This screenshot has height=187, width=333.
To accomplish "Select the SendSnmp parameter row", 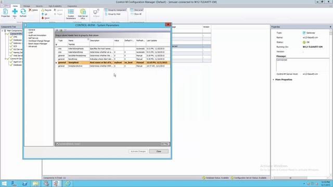I will (x=113, y=59).
